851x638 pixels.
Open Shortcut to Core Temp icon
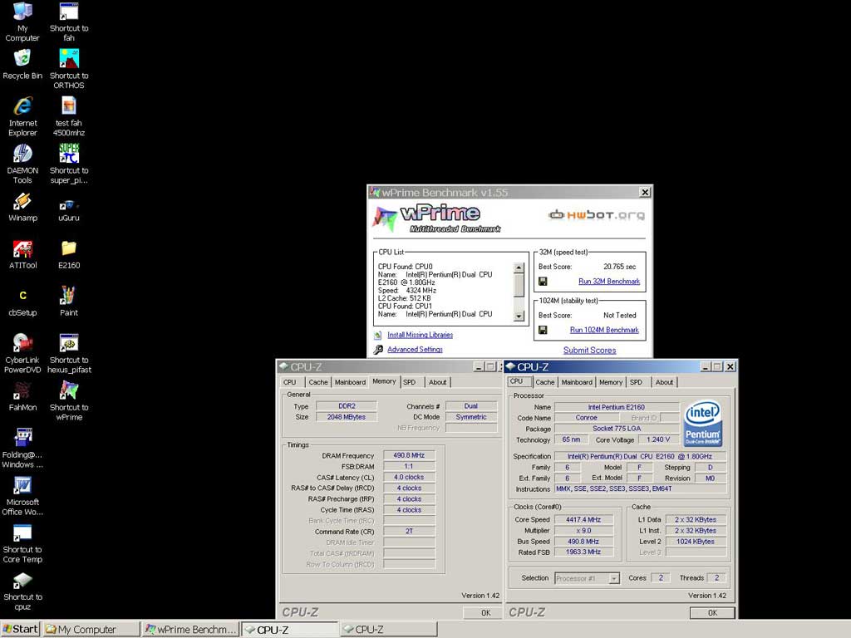point(22,543)
